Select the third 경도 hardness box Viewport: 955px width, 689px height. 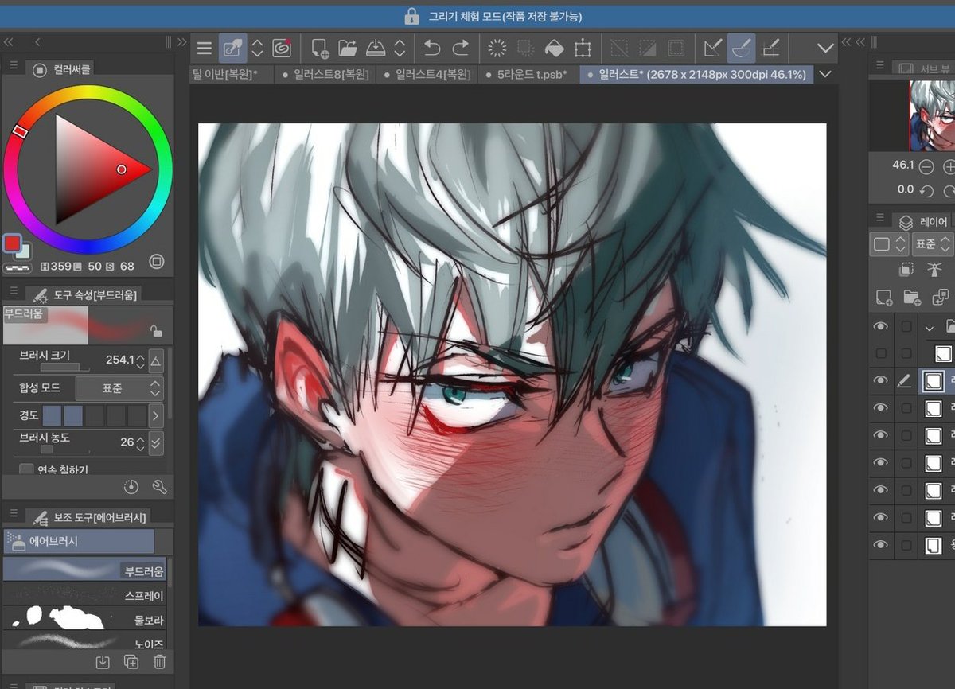[x=95, y=415]
